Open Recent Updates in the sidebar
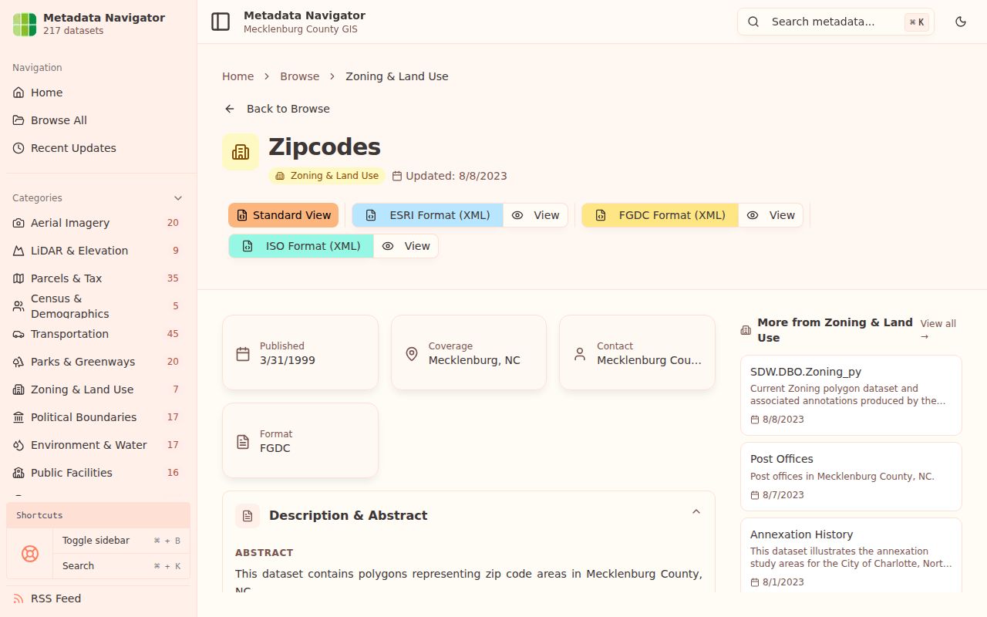The width and height of the screenshot is (987, 617). pos(99,148)
